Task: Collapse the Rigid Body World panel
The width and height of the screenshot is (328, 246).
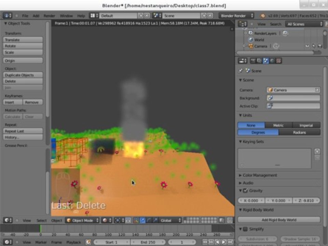Action: (241, 210)
